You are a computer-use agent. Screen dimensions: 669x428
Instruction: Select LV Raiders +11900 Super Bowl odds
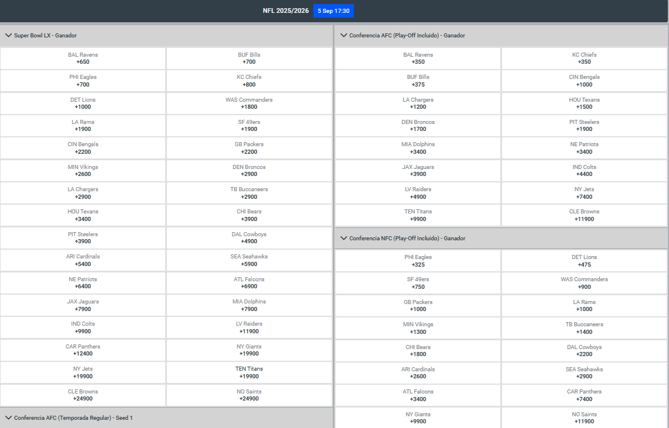pyautogui.click(x=249, y=327)
